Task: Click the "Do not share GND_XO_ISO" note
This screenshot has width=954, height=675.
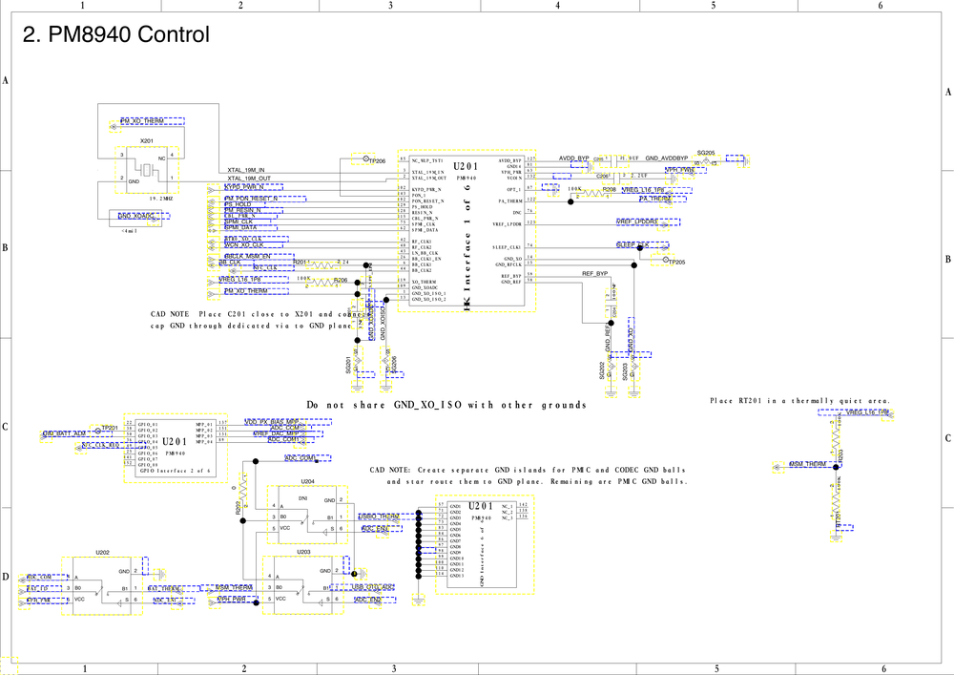Action: tap(446, 406)
